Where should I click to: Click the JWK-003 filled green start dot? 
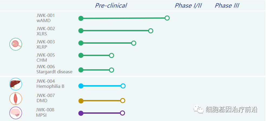tap(81, 43)
